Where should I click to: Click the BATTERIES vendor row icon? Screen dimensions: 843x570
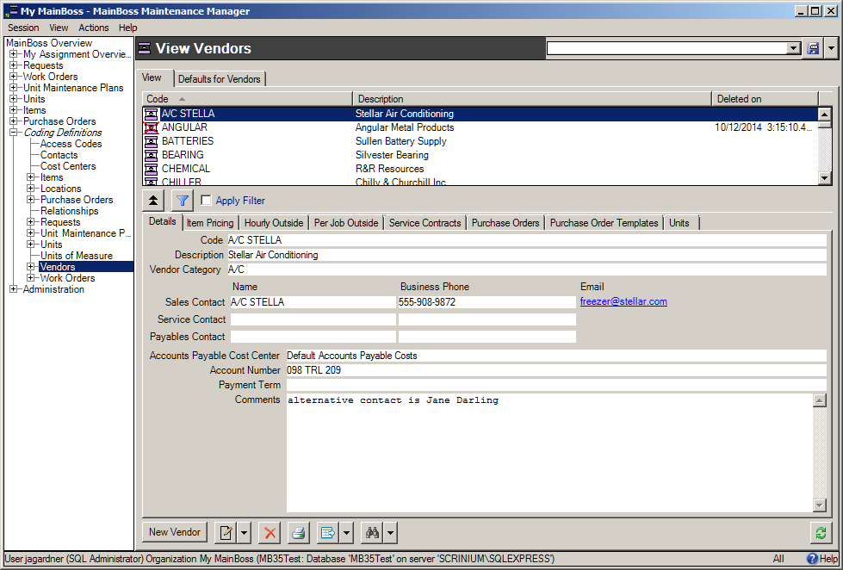click(x=152, y=141)
